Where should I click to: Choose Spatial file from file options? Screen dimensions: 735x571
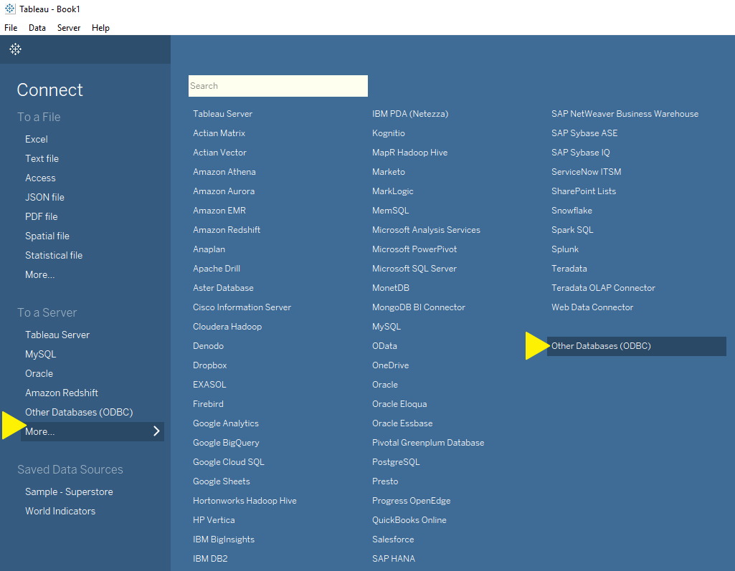point(47,236)
